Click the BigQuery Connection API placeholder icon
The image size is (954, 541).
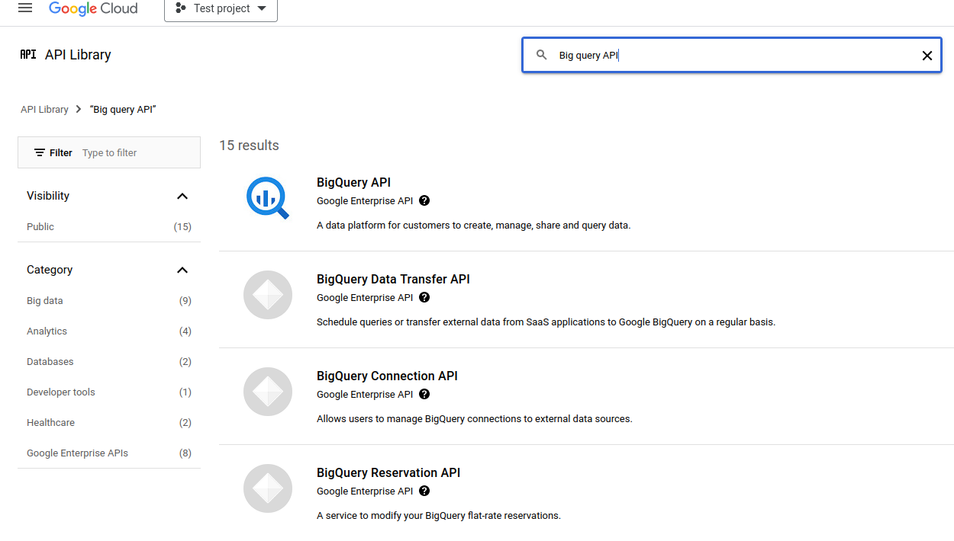click(268, 392)
